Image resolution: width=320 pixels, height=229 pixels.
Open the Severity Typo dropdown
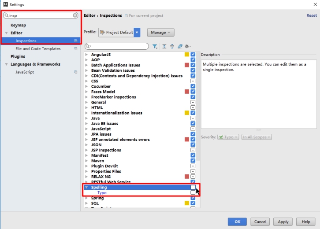pos(228,137)
